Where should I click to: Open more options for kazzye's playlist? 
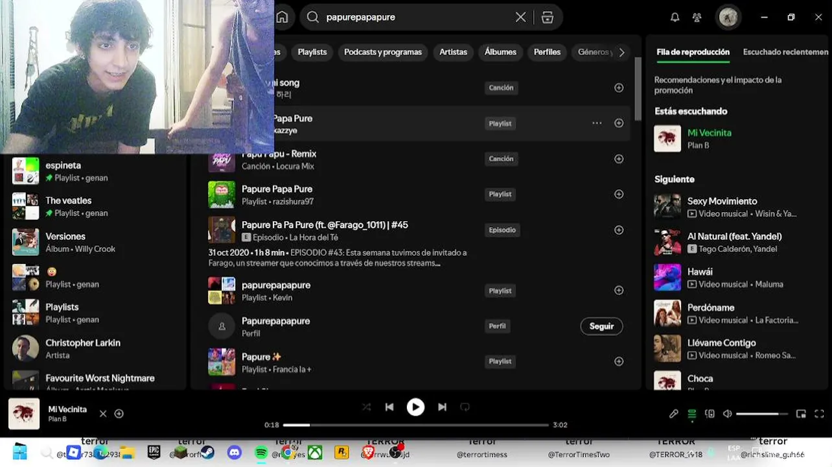pyautogui.click(x=597, y=123)
